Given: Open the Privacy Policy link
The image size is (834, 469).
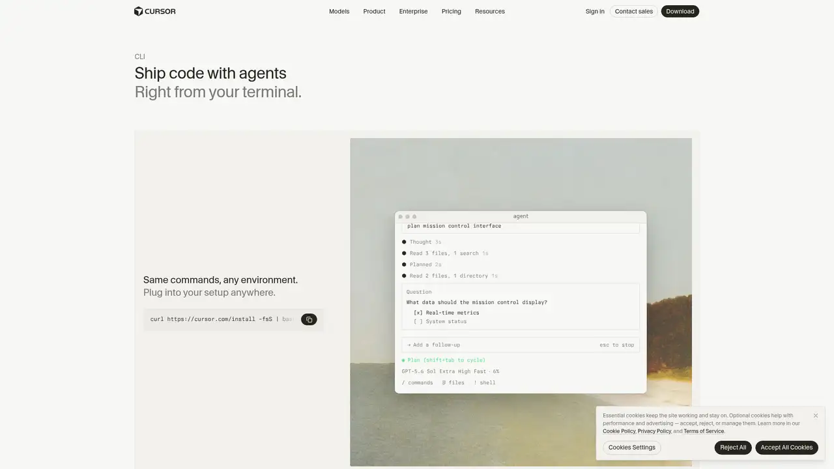Looking at the screenshot, I should pos(654,431).
